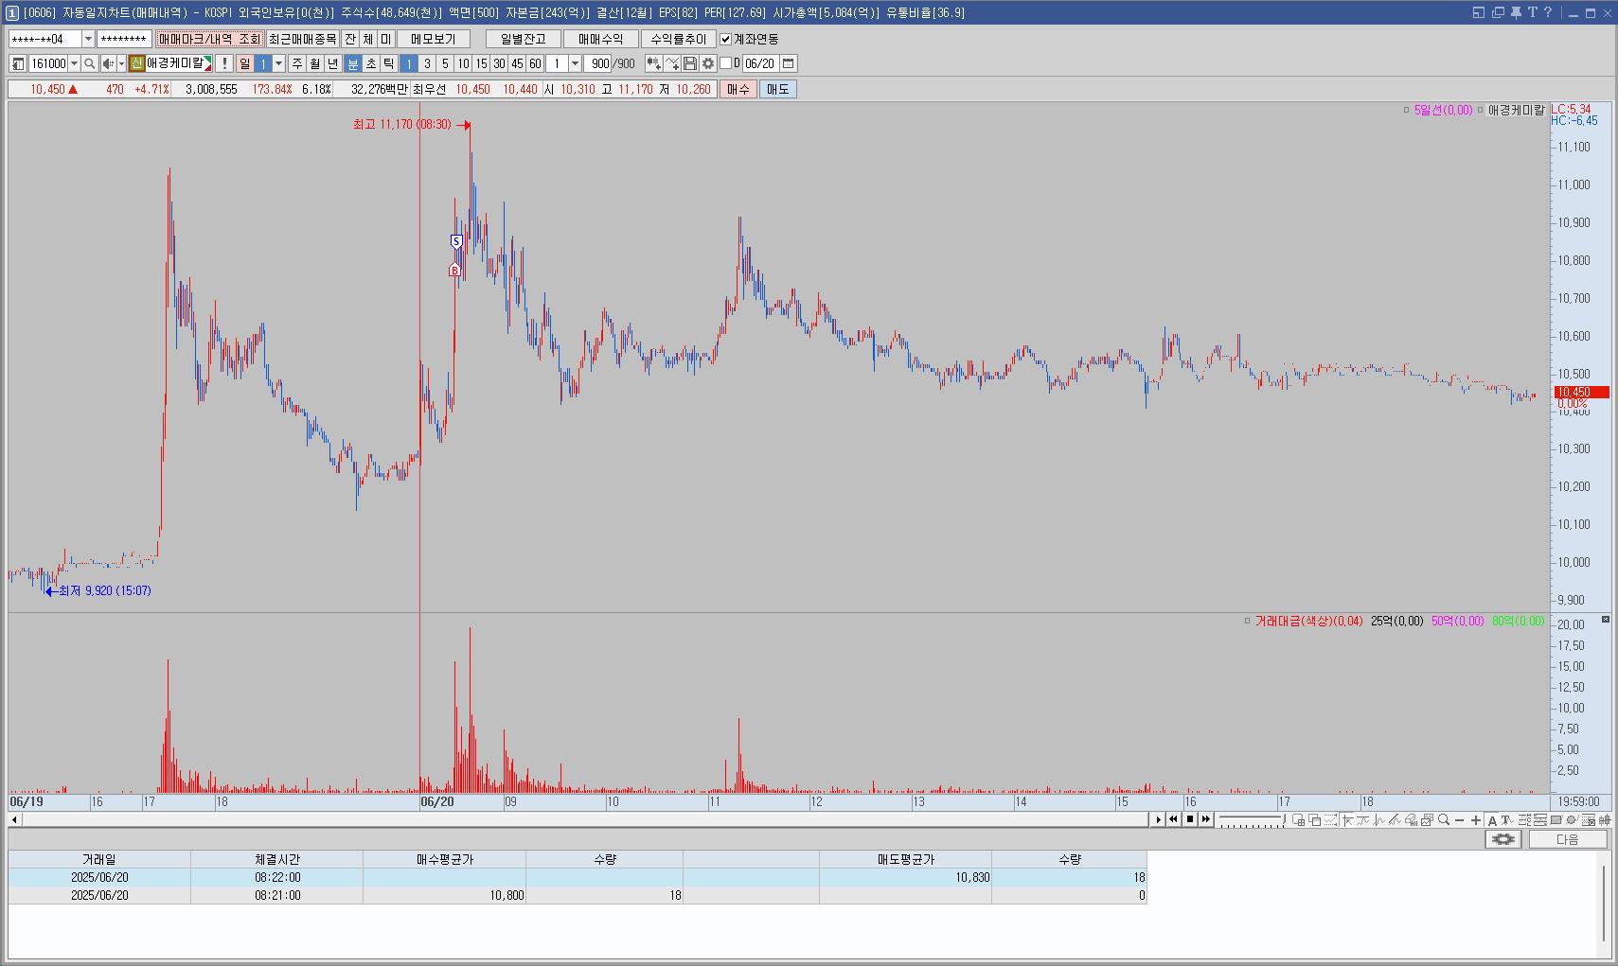Click the red 매수 buy button

[x=738, y=89]
